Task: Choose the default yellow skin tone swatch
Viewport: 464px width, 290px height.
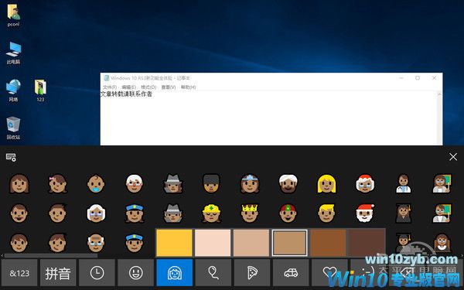Action: click(x=174, y=243)
